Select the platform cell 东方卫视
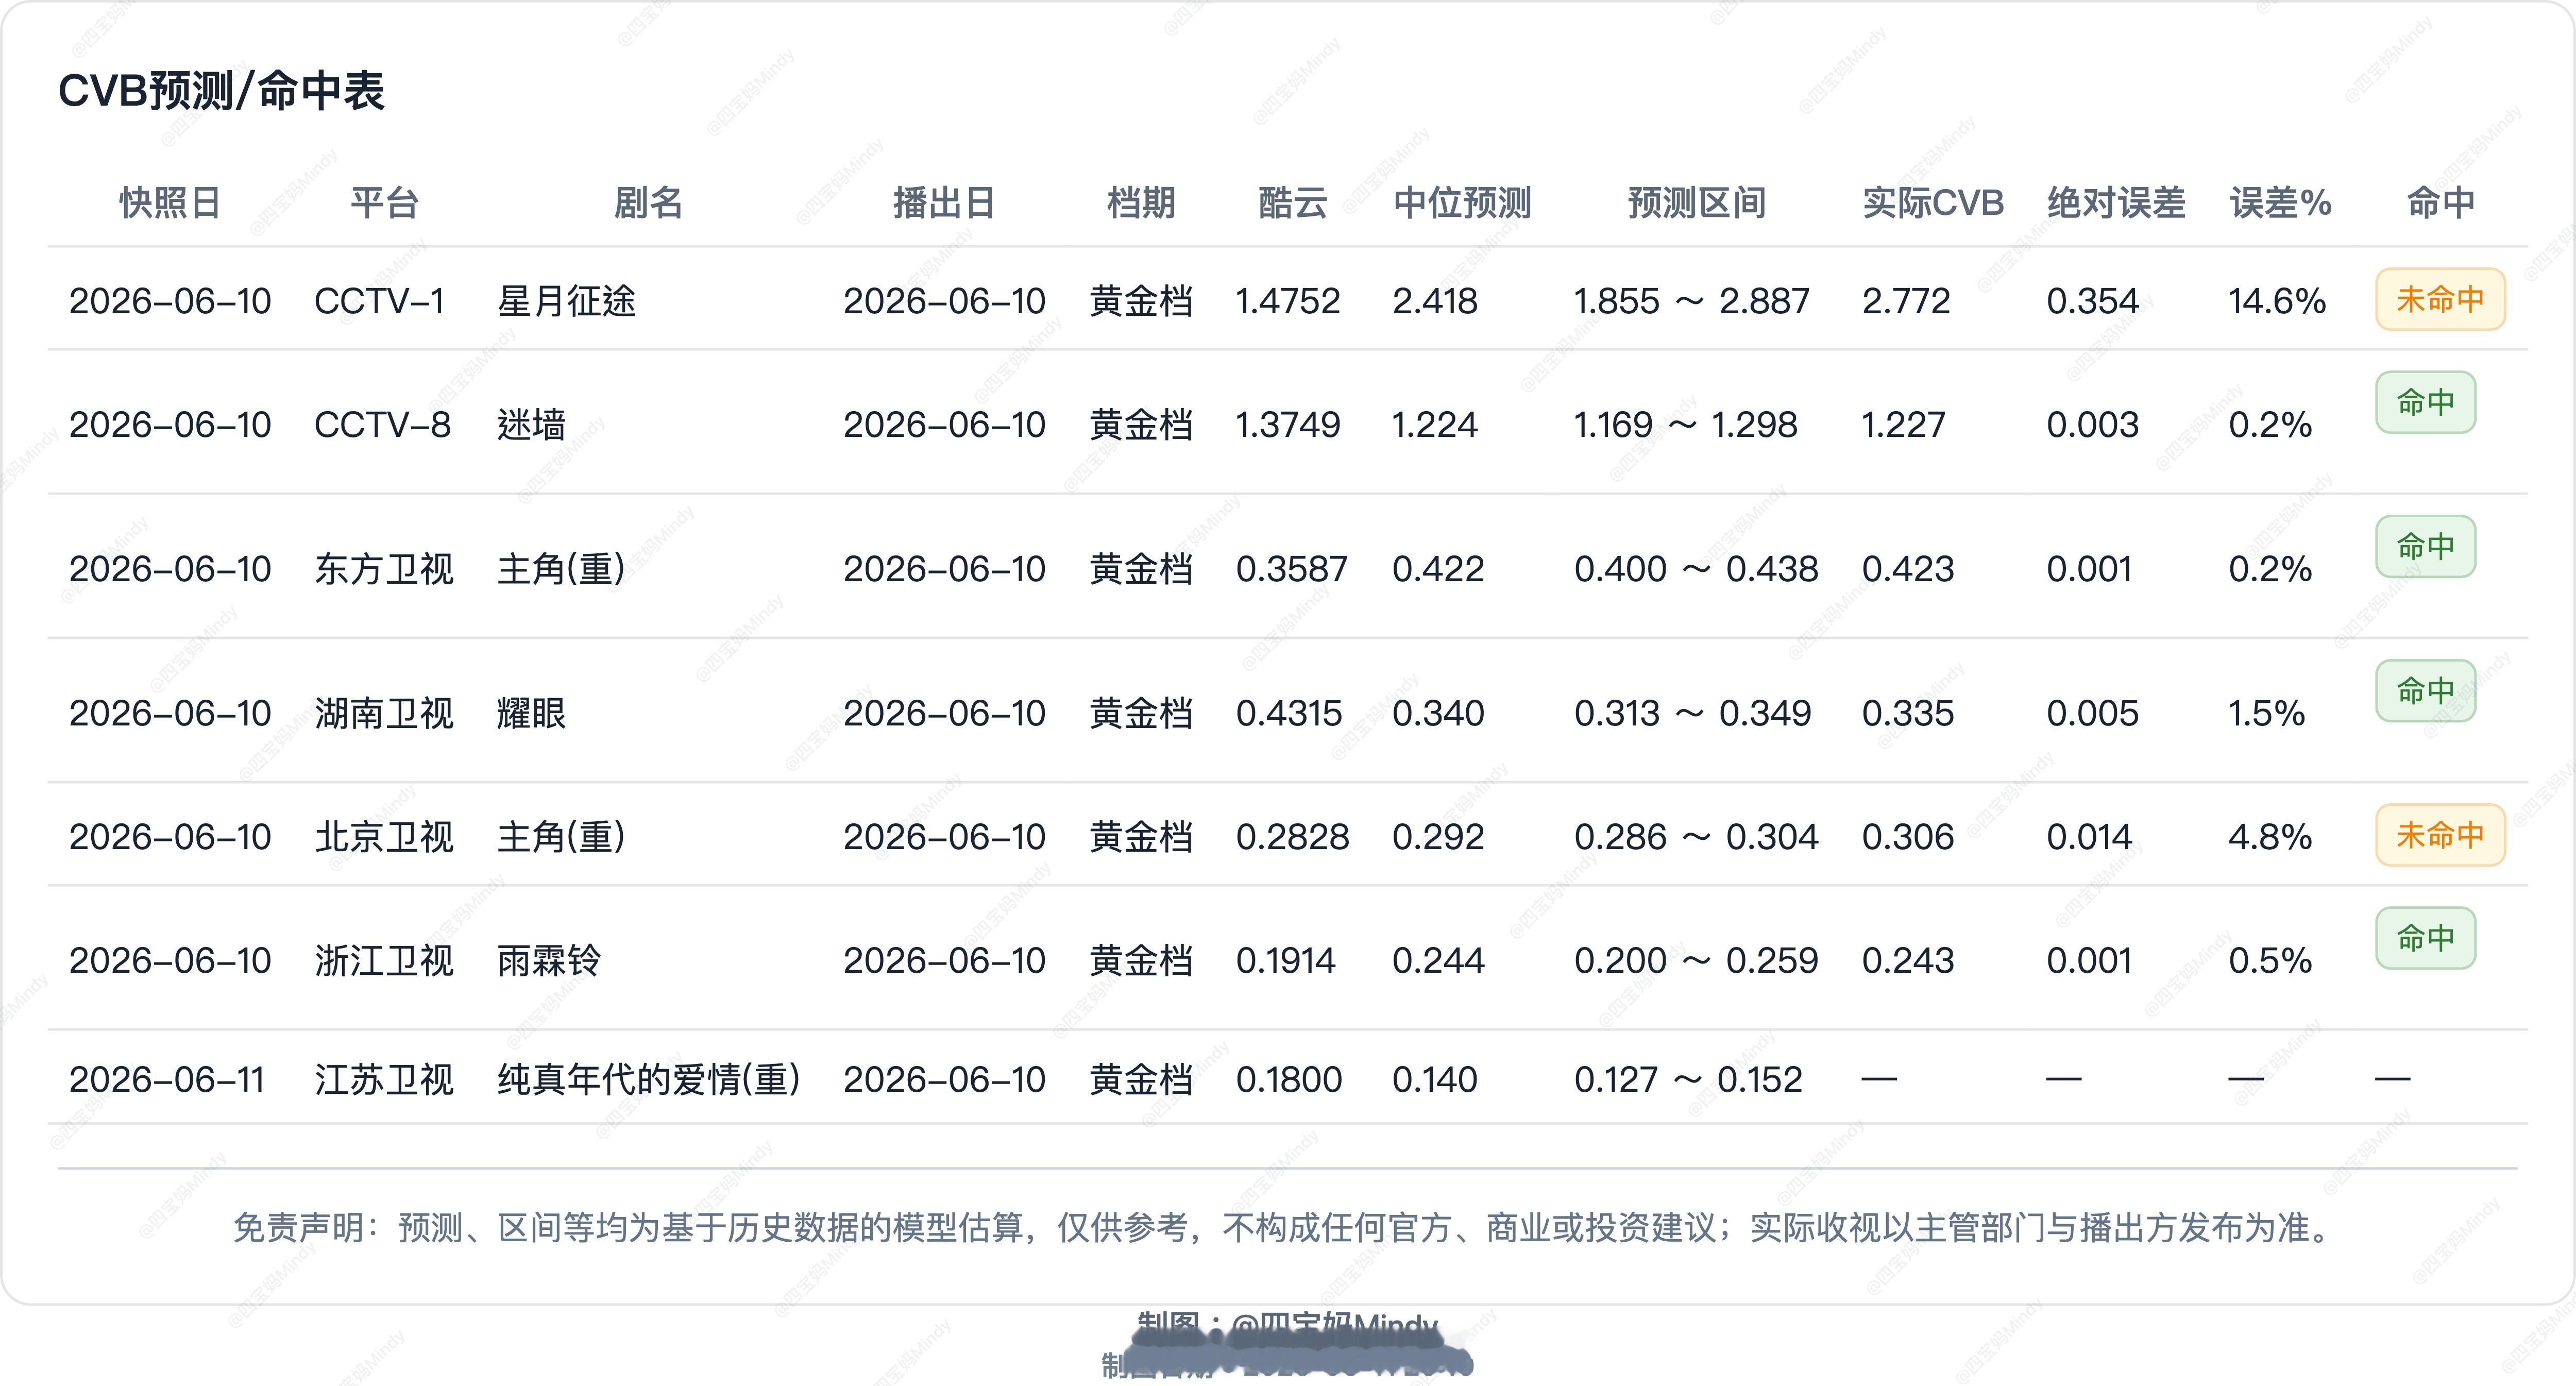Image resolution: width=2576 pixels, height=1386 pixels. [384, 569]
